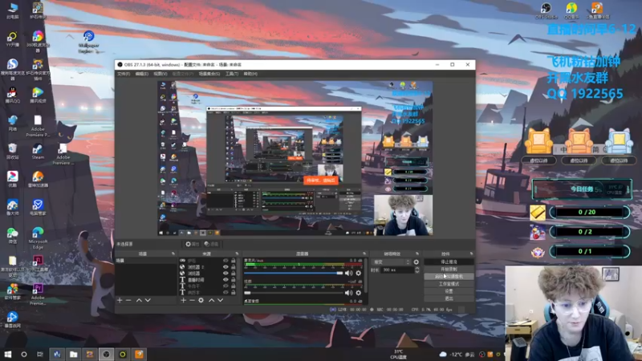
Task: Open 属性 properties button above sources
Action: pos(192,245)
